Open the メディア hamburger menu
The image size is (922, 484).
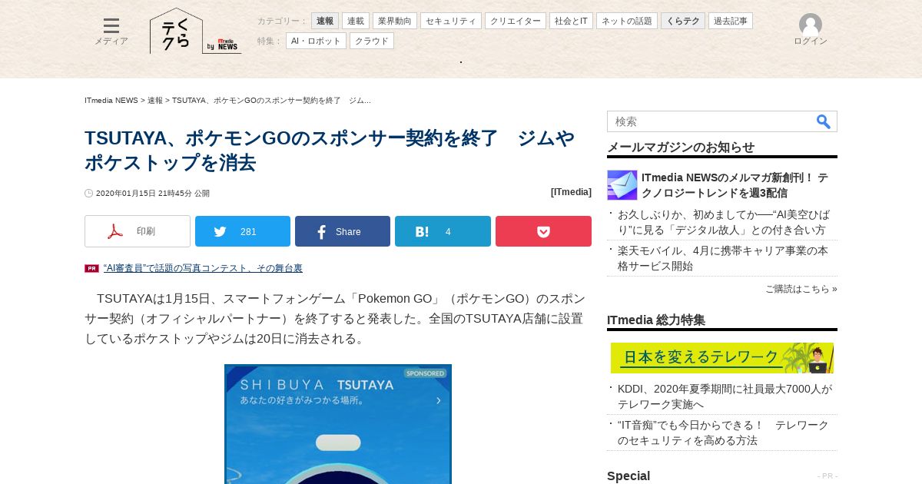pyautogui.click(x=111, y=31)
